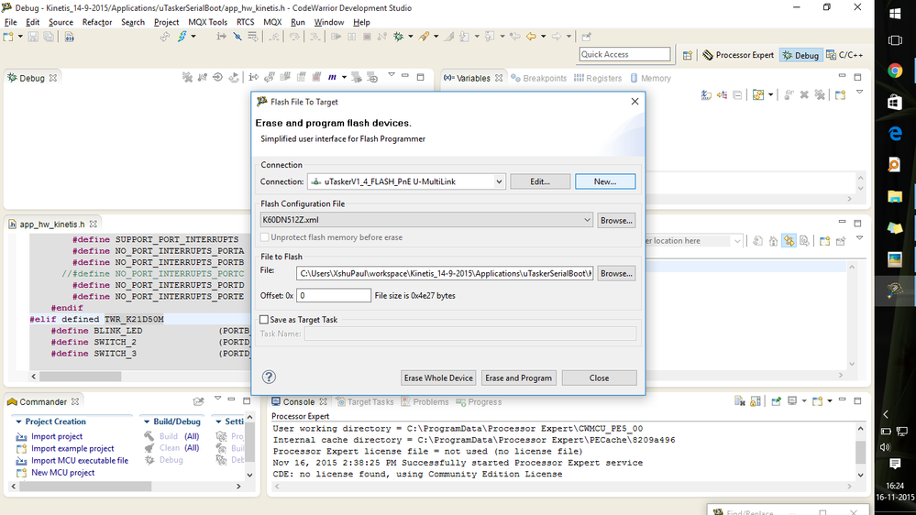Click the binary file icon in toolbar
Screen dimensions: 916x515
[x=69, y=37]
